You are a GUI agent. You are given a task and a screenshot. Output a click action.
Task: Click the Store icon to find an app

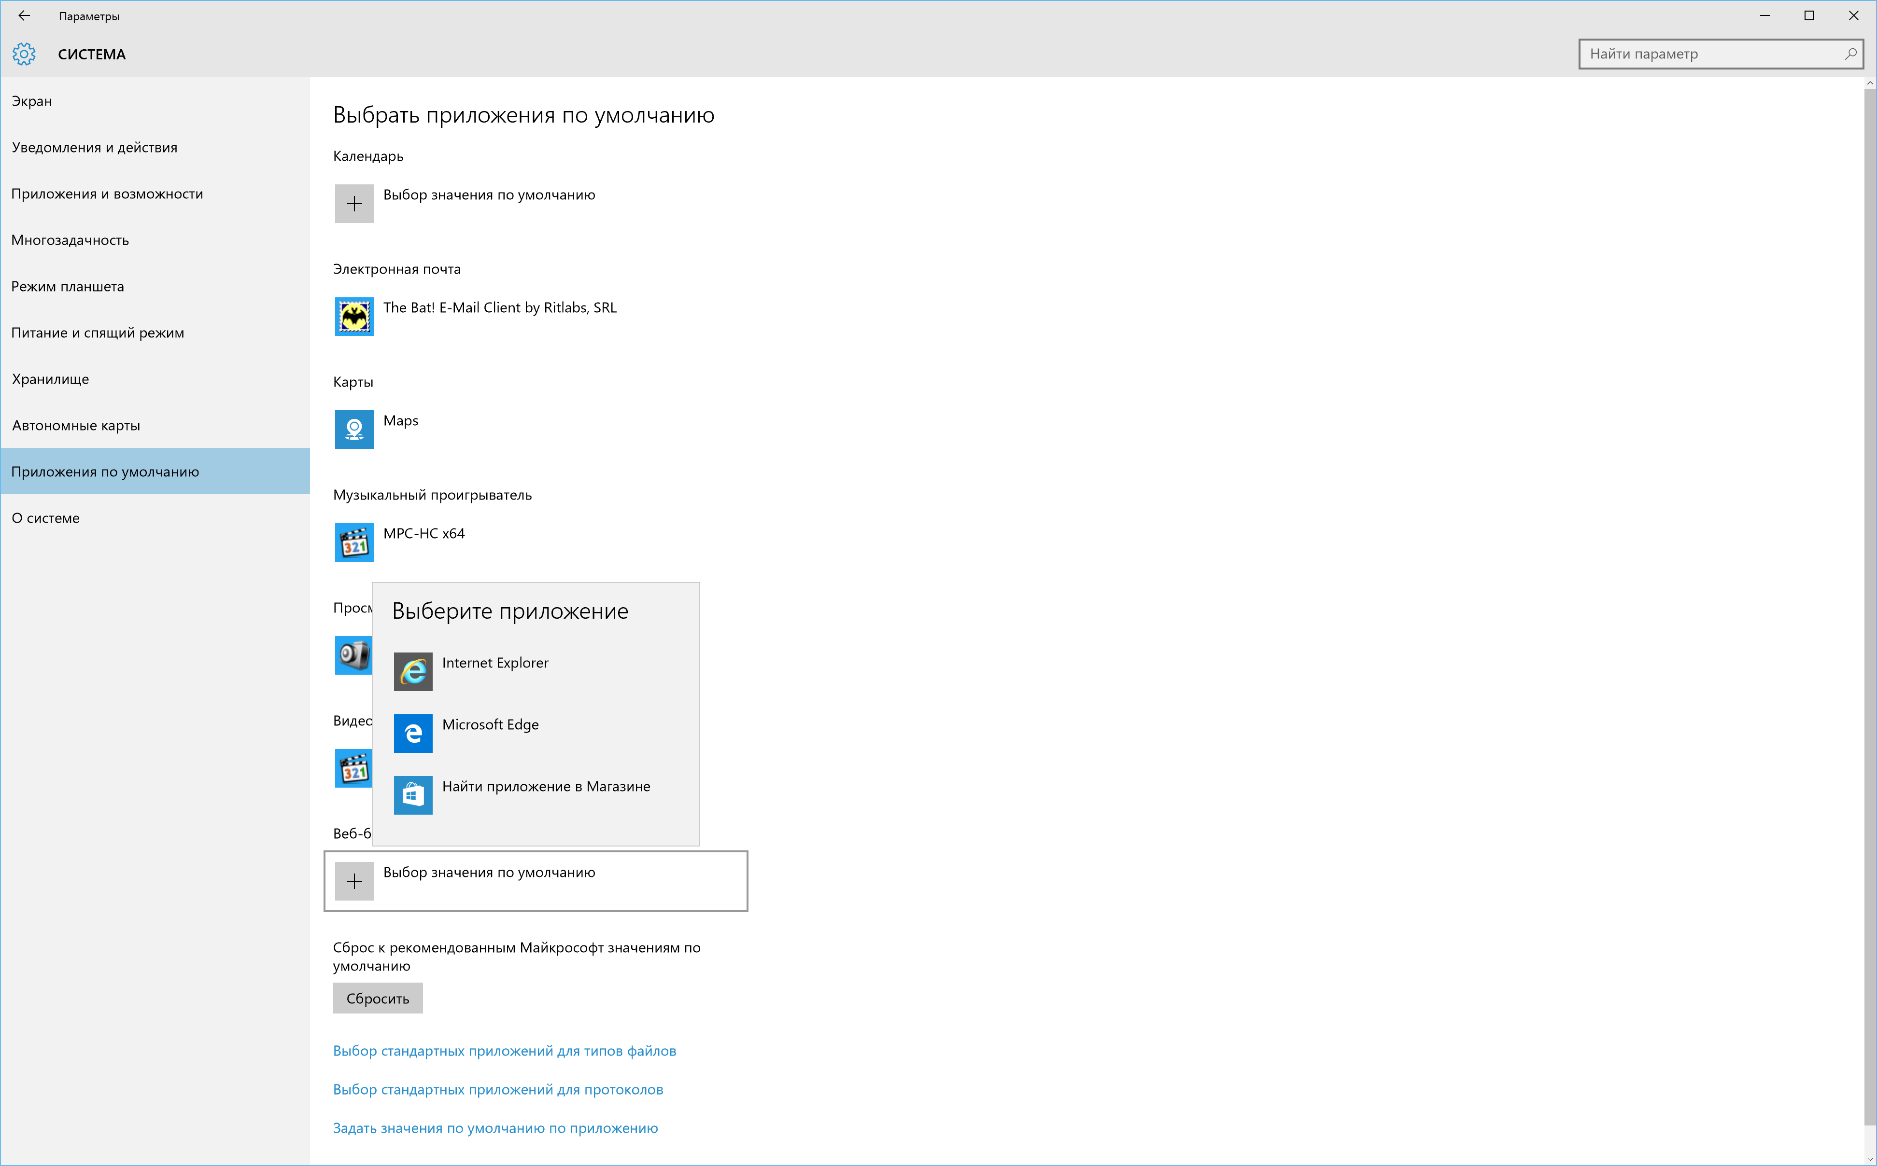coord(413,795)
